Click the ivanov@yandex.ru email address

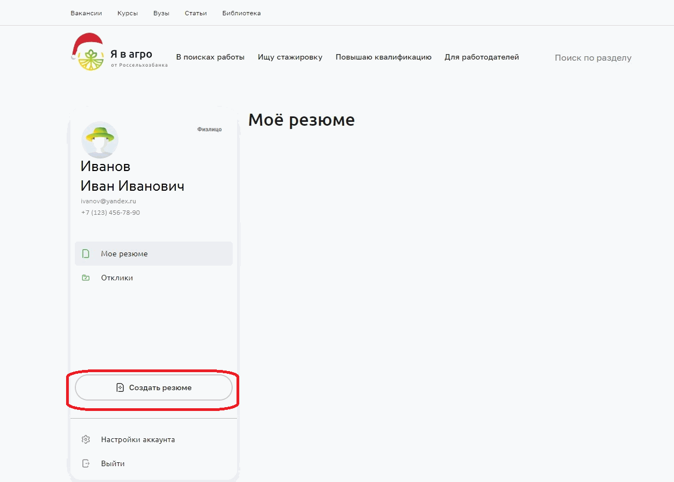(x=109, y=201)
